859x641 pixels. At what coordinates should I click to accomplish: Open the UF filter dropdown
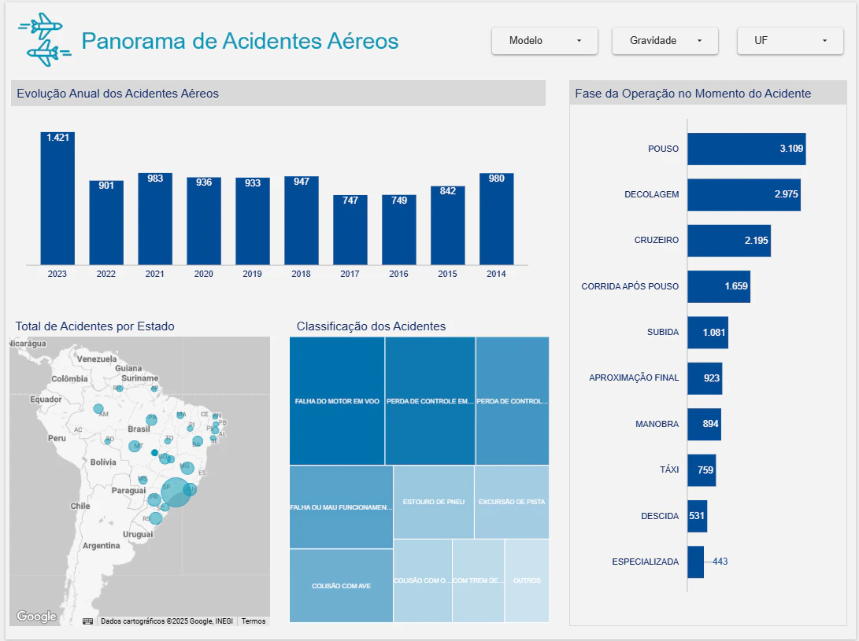pos(790,41)
